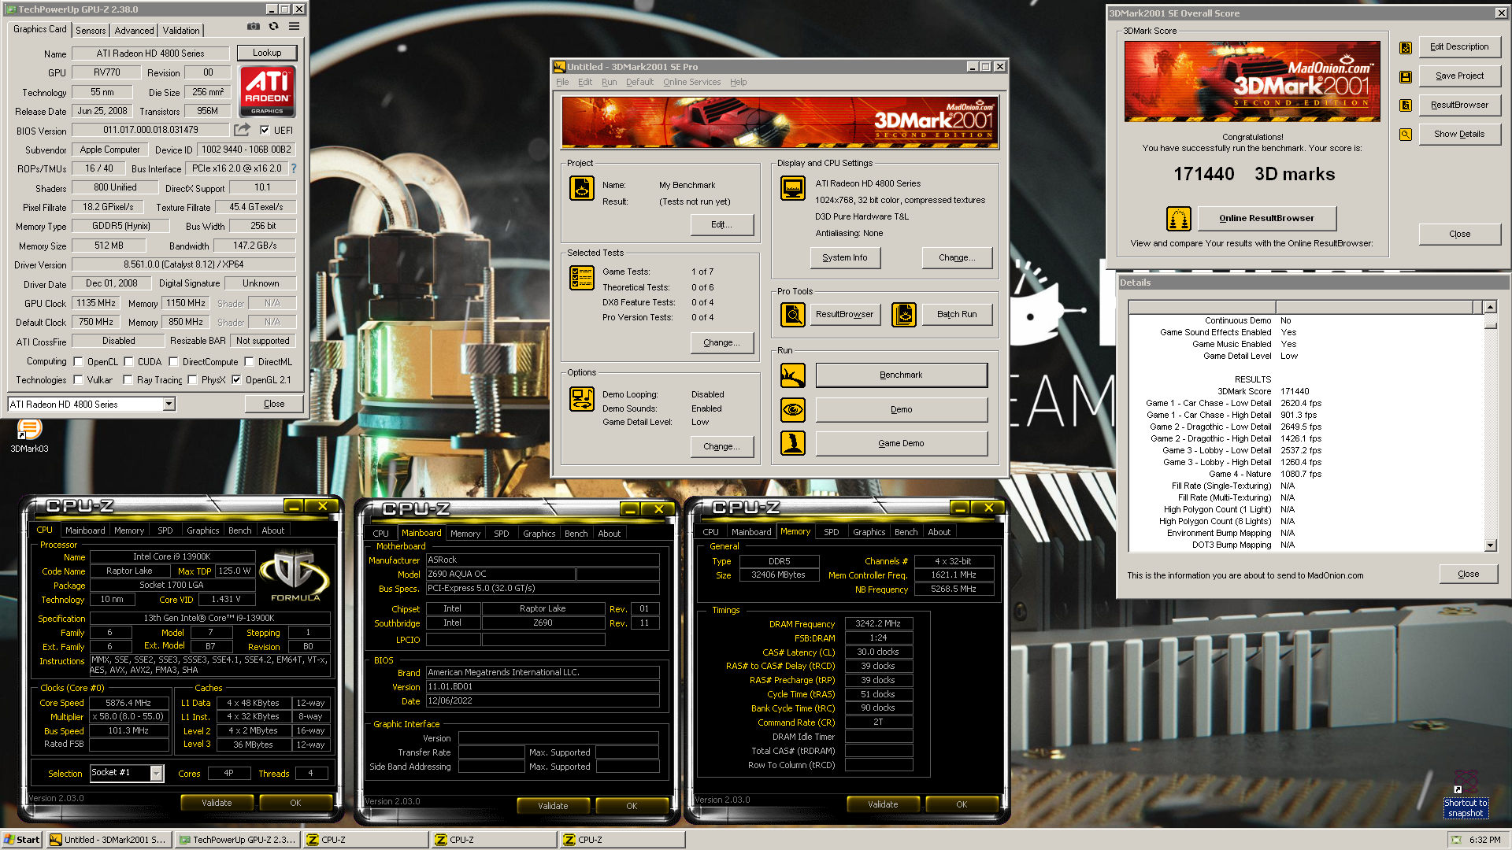Open the Run menu in 3DMark2001
The image size is (1512, 850).
click(609, 82)
